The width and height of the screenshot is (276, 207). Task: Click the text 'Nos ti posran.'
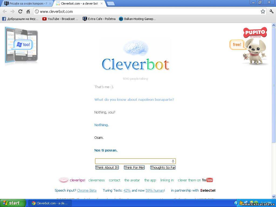tap(106, 150)
